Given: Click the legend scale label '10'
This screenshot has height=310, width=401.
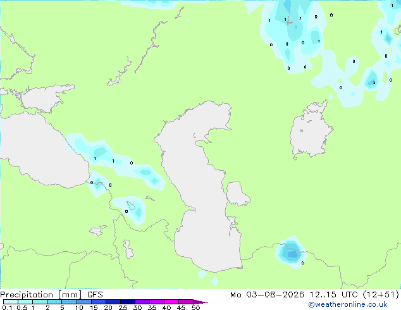Looking at the screenshot, I should pos(79,307).
